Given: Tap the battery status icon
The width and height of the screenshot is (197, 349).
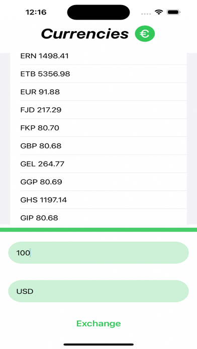Looking at the screenshot, I should coord(173,12).
